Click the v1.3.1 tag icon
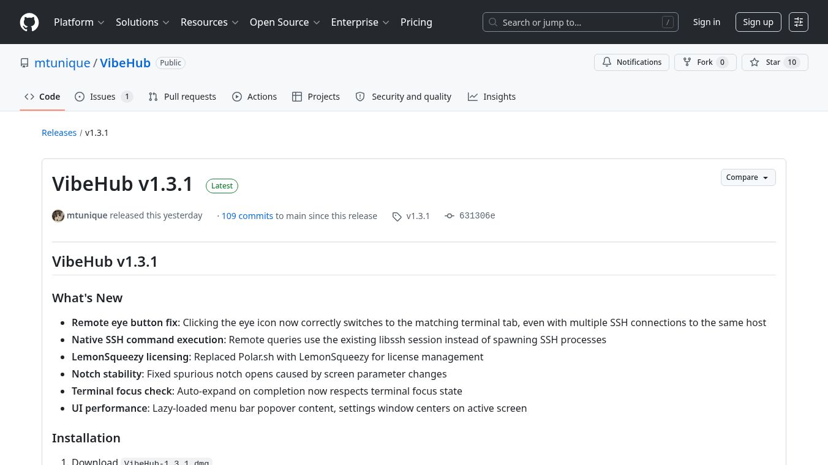The width and height of the screenshot is (828, 465). click(397, 217)
